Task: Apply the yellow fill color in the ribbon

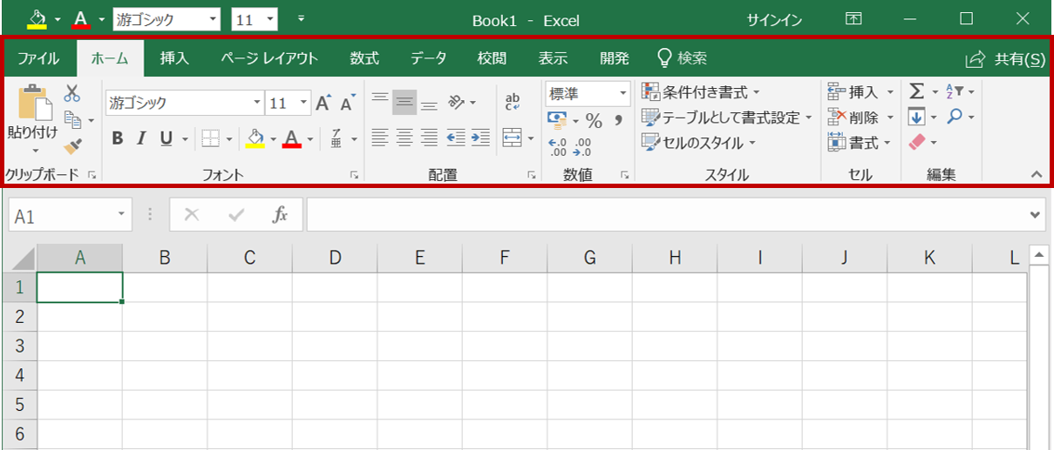Action: 255,138
